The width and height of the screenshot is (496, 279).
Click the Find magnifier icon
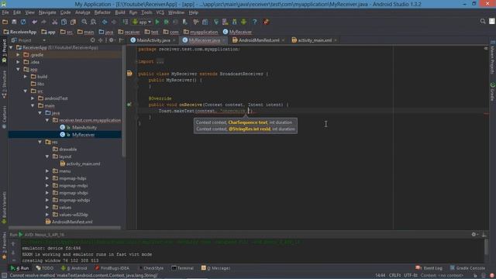(x=84, y=22)
